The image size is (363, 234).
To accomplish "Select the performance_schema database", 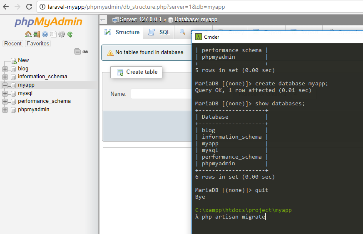I will tap(44, 101).
